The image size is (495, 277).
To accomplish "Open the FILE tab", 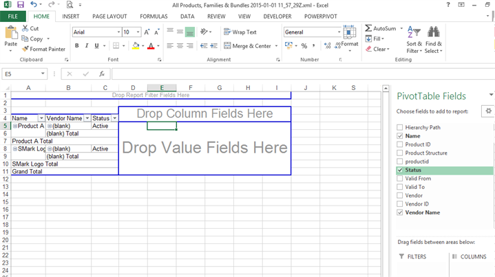I will pyautogui.click(x=12, y=16).
